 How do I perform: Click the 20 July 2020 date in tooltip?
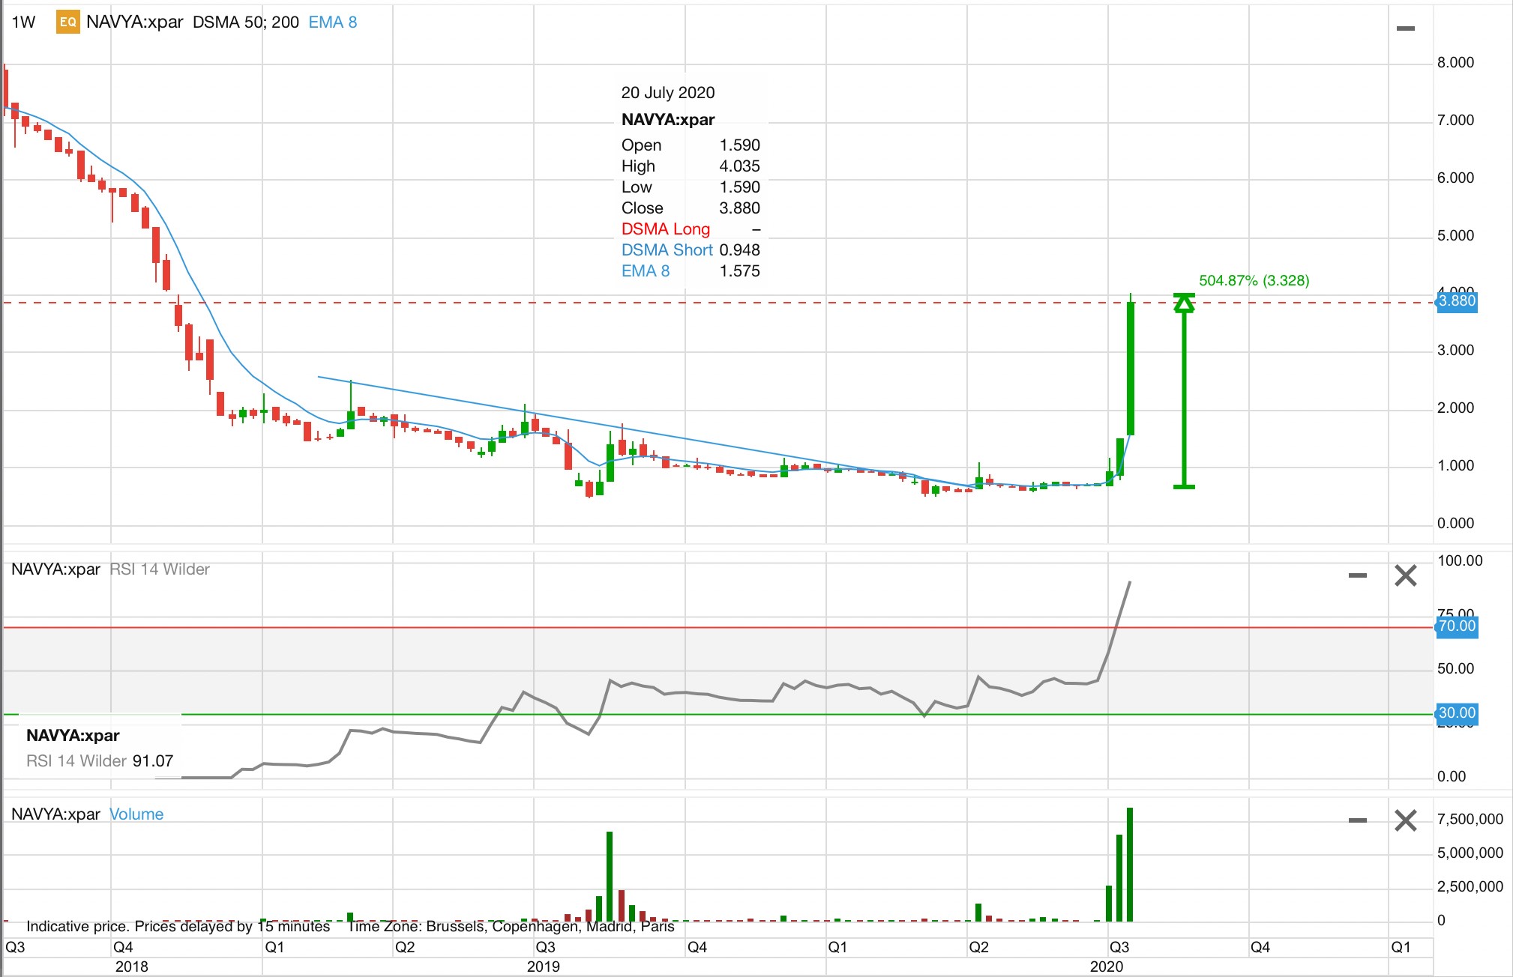668,92
